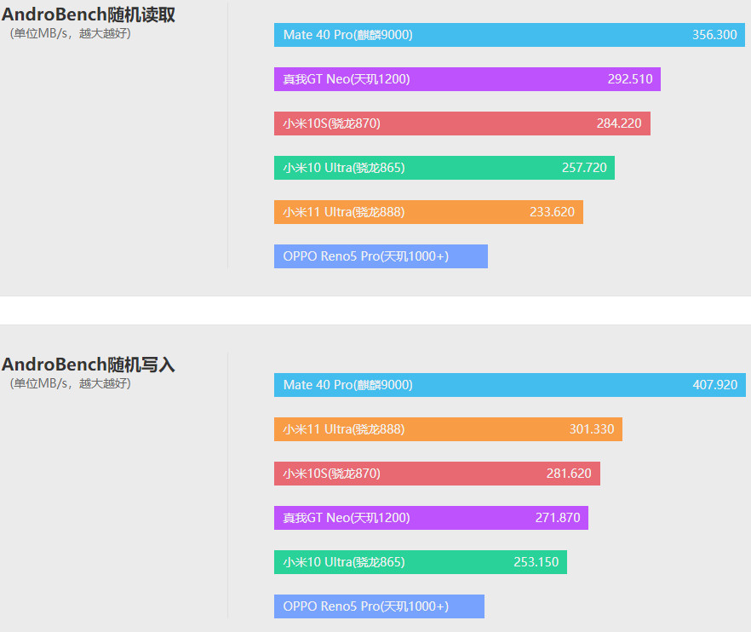Click the Mate 40 Pro random read bar
Screen dimensions: 751x632
(509, 35)
